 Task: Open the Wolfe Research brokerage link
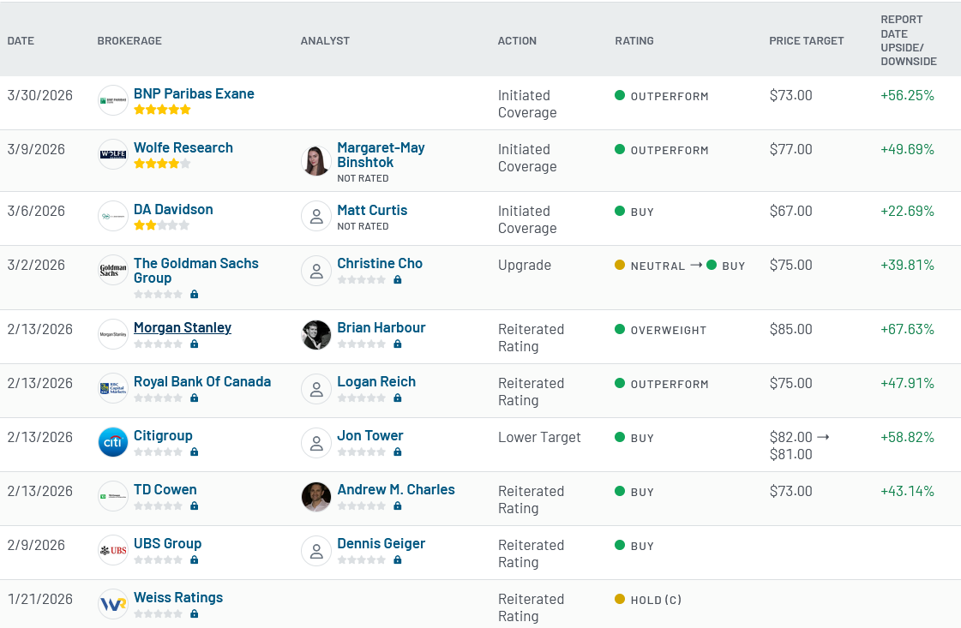[183, 147]
